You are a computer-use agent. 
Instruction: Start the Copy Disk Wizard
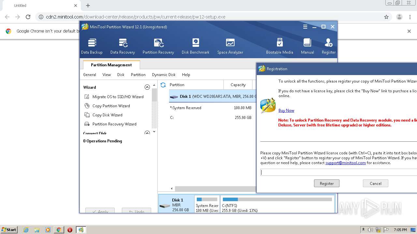coord(103,115)
